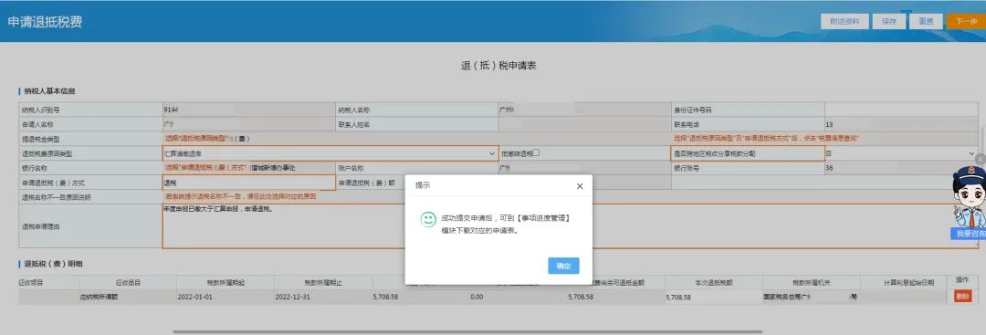Image resolution: width=986 pixels, height=335 pixels.
Task: Click the 银行名称 value 增城新塘办事处
Action: click(273, 168)
